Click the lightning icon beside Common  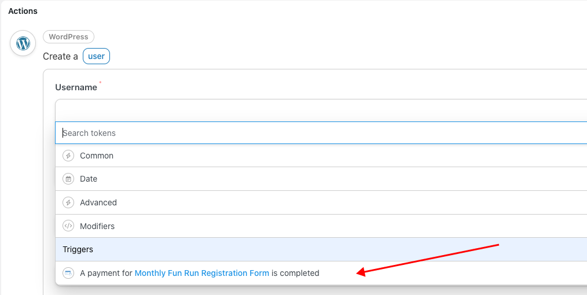[68, 156]
